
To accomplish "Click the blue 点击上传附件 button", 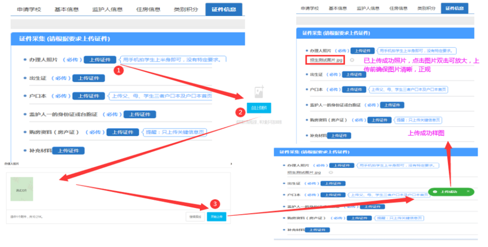I will (x=259, y=108).
